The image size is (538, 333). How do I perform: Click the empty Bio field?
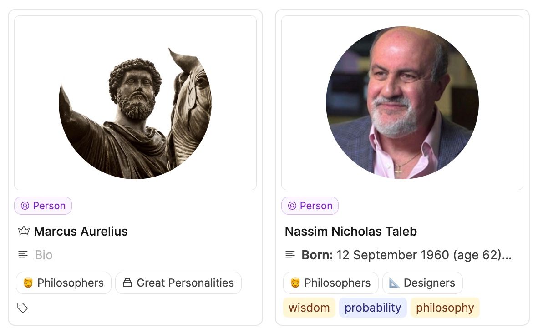point(44,255)
